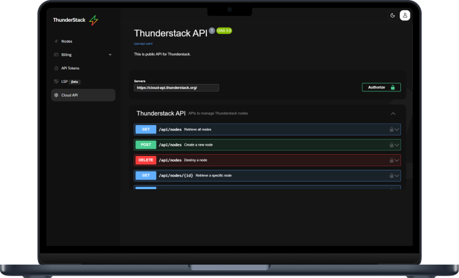Click the Servers URL field

click(176, 88)
